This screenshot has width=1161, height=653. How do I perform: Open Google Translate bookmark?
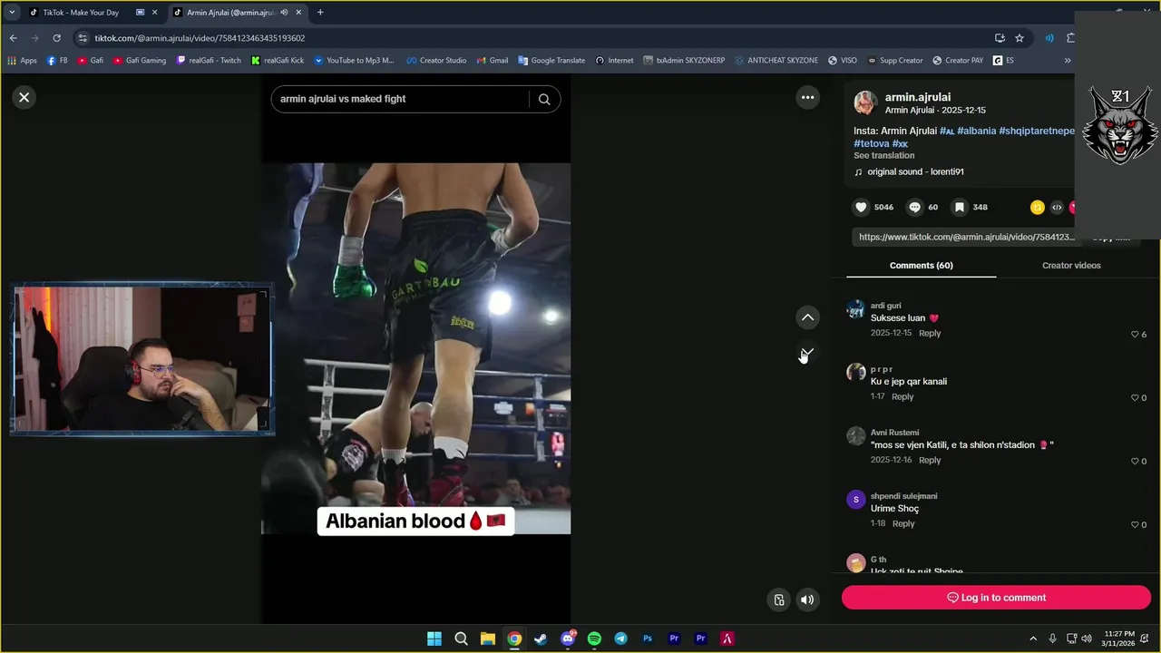[551, 61]
